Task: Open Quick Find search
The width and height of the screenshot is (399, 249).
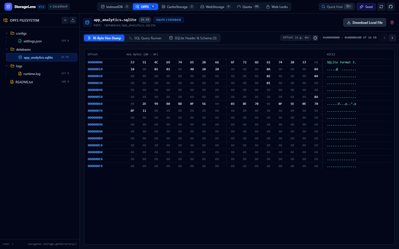Action: coord(337,7)
